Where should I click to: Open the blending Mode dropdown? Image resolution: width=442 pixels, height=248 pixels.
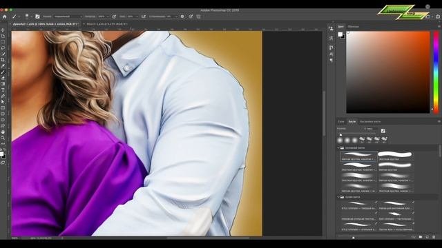[68, 17]
